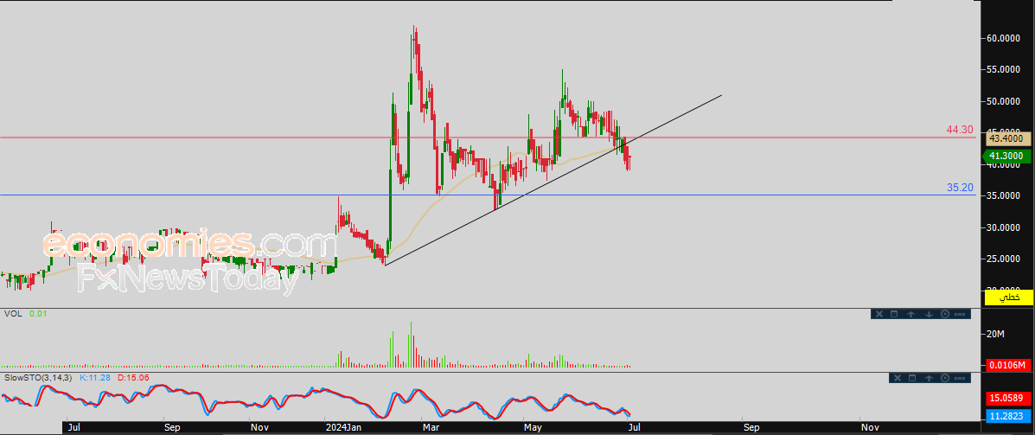
Task: Click the VOL indicator label
Action: (13, 314)
